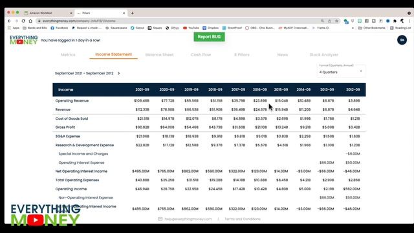Open the Square bookmark

[155, 28]
